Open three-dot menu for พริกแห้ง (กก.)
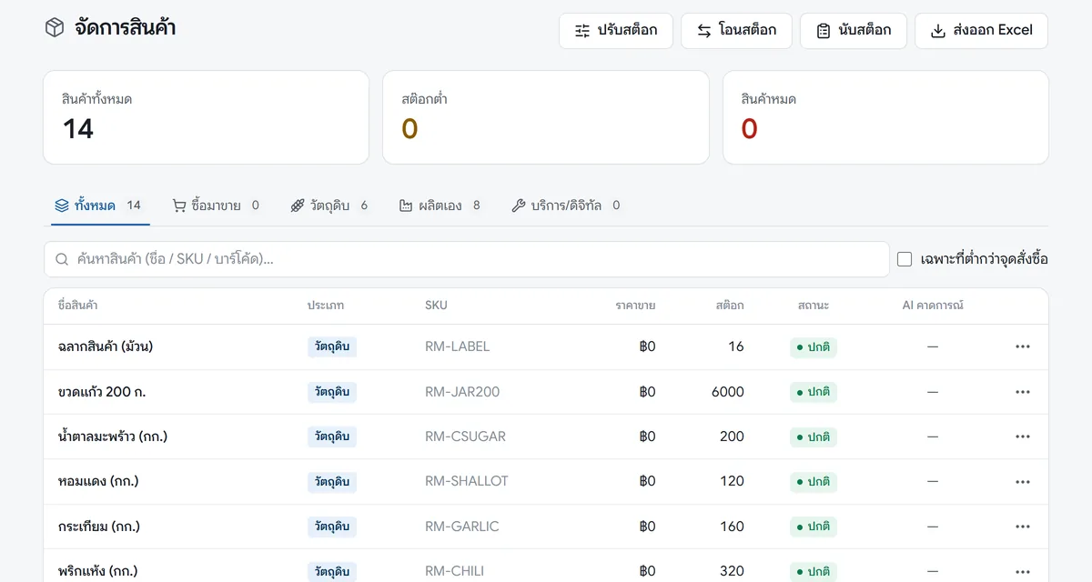This screenshot has height=582, width=1092. 1023,571
